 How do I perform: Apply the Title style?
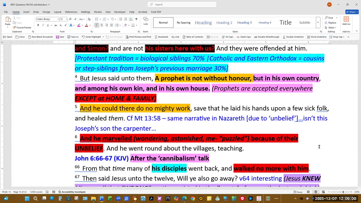[285, 23]
